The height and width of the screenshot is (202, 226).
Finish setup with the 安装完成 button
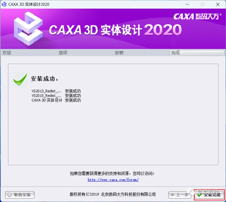point(209,195)
